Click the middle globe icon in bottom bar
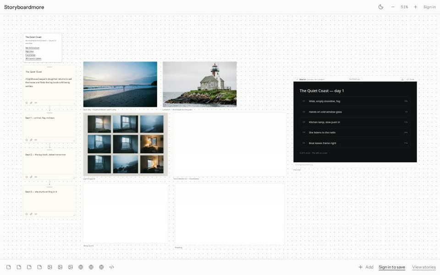The image size is (440, 275). 91,267
